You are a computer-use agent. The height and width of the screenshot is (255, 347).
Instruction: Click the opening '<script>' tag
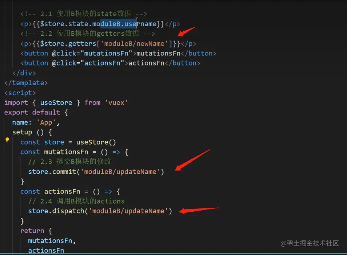pyautogui.click(x=20, y=93)
